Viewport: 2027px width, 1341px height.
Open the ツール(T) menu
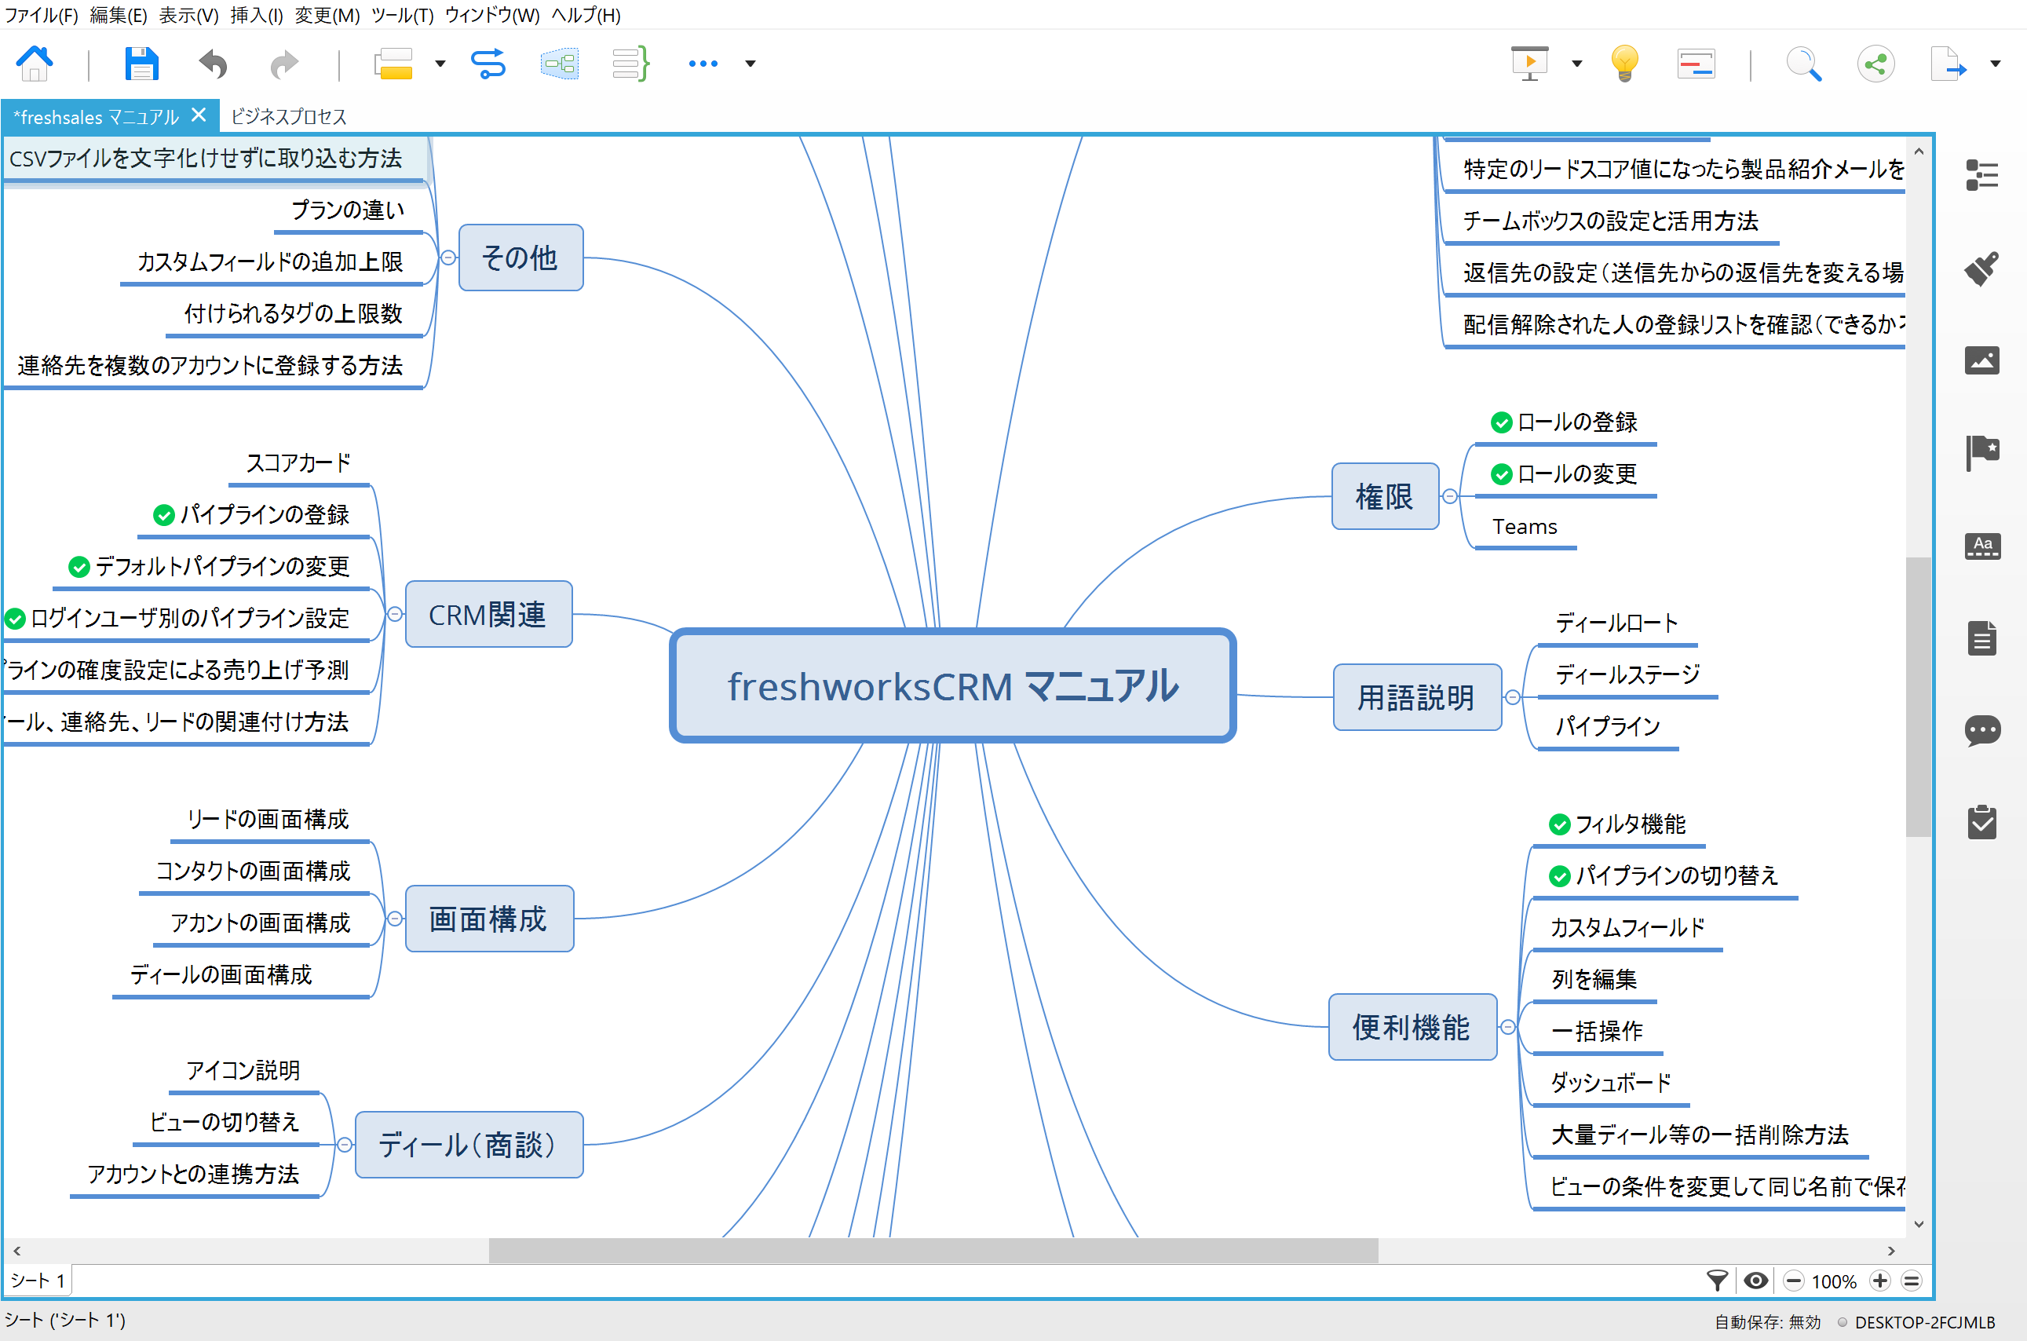coord(402,15)
